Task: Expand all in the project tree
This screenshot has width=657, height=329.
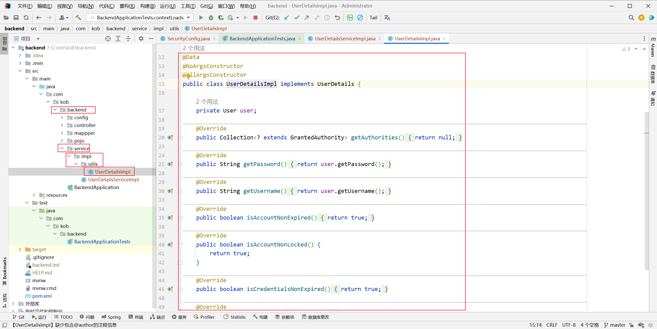Action: pyautogui.click(x=118, y=39)
